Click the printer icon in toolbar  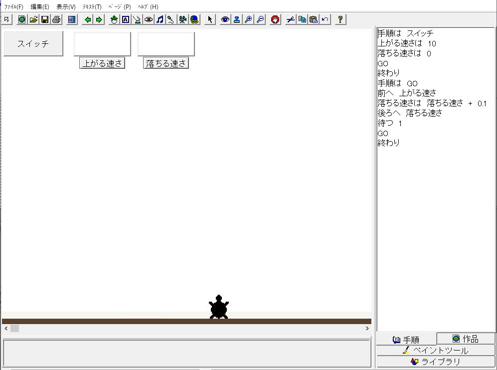tap(56, 19)
